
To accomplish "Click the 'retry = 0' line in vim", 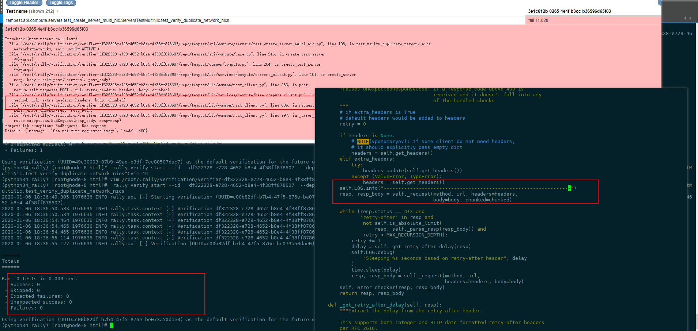I will click(x=353, y=124).
